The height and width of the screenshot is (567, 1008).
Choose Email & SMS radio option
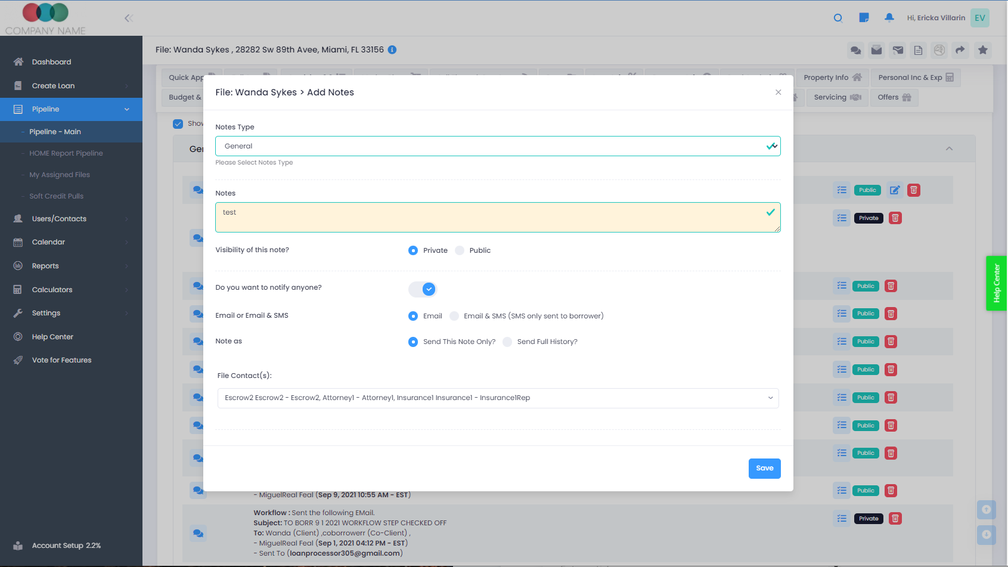pyautogui.click(x=454, y=316)
